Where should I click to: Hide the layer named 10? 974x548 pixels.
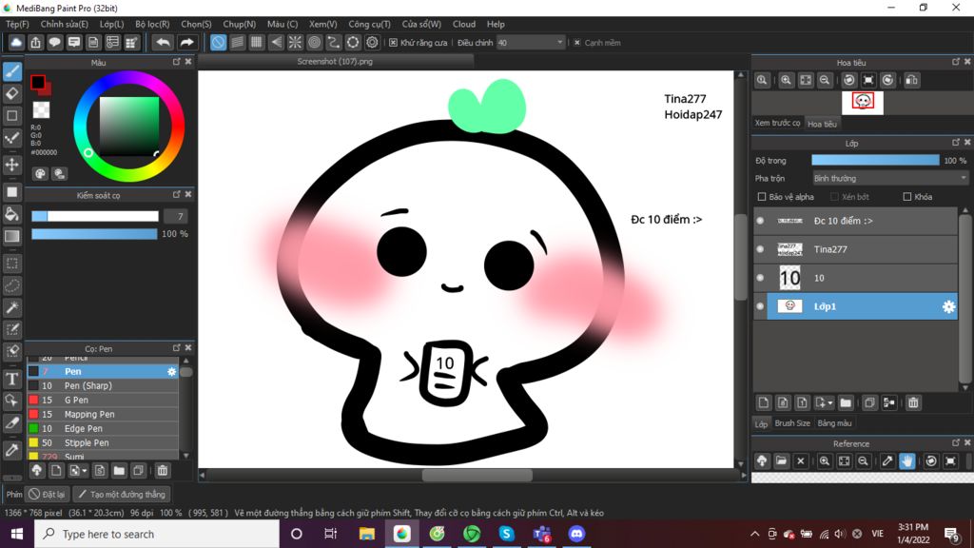760,278
